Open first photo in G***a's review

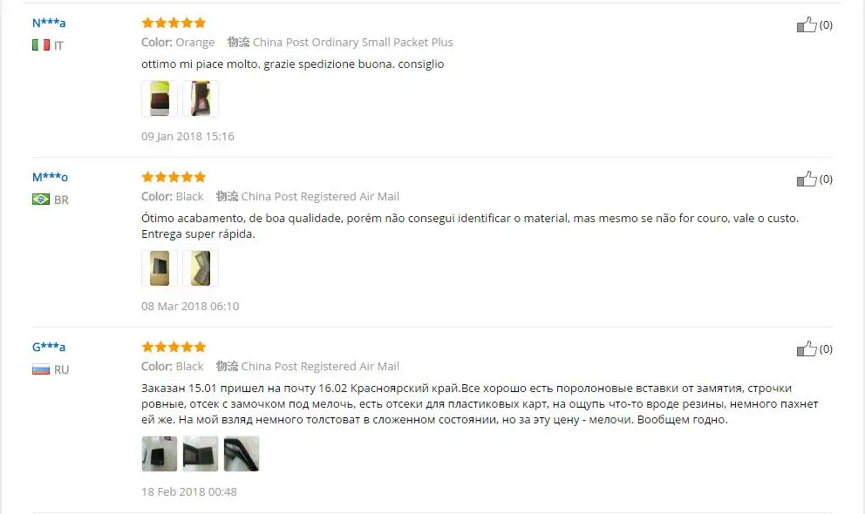tap(160, 454)
